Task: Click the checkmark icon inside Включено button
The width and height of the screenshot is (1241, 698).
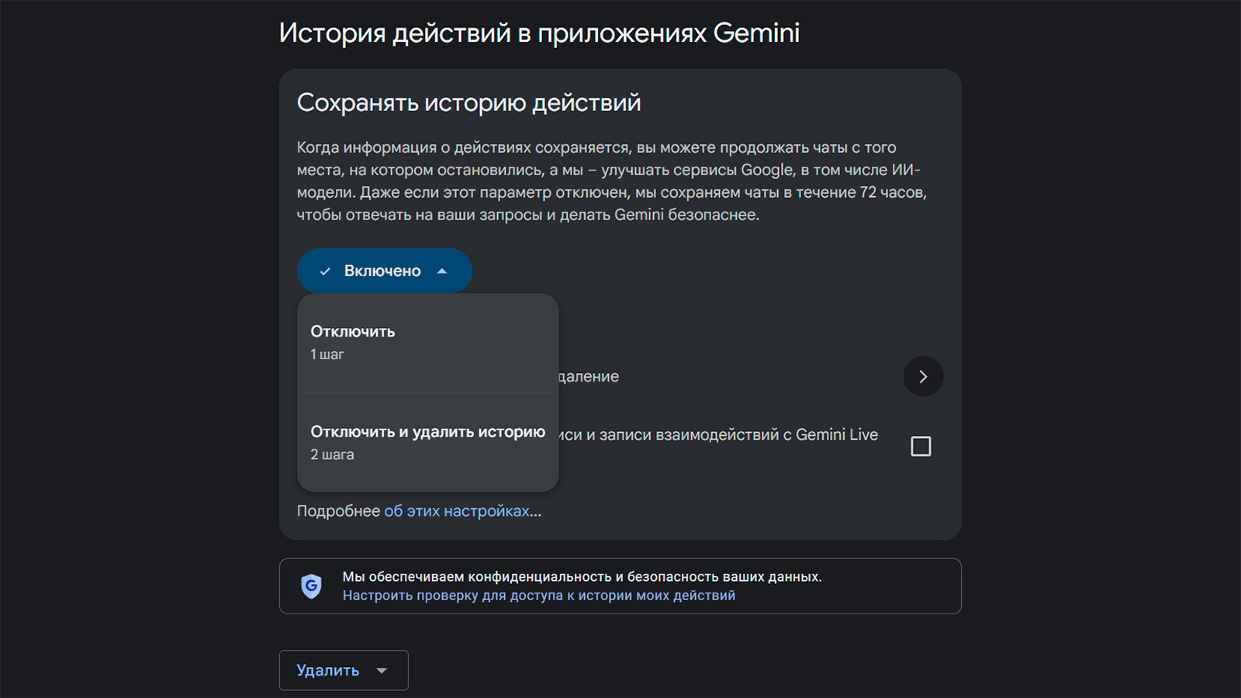Action: pyautogui.click(x=326, y=271)
